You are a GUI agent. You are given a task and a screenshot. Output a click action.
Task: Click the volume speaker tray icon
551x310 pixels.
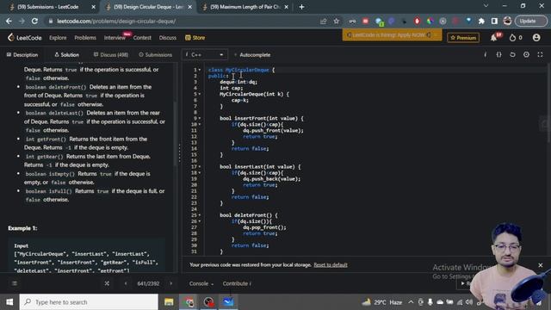tap(468, 302)
